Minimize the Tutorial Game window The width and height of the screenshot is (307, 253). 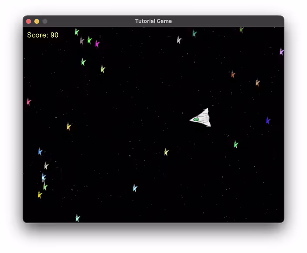[37, 21]
